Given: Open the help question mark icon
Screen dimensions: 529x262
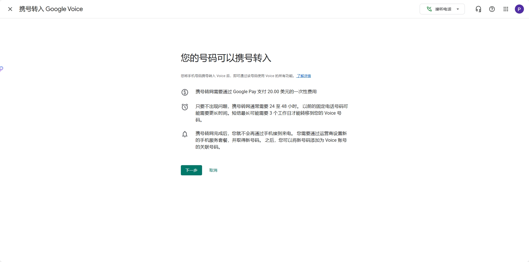Looking at the screenshot, I should tap(492, 9).
